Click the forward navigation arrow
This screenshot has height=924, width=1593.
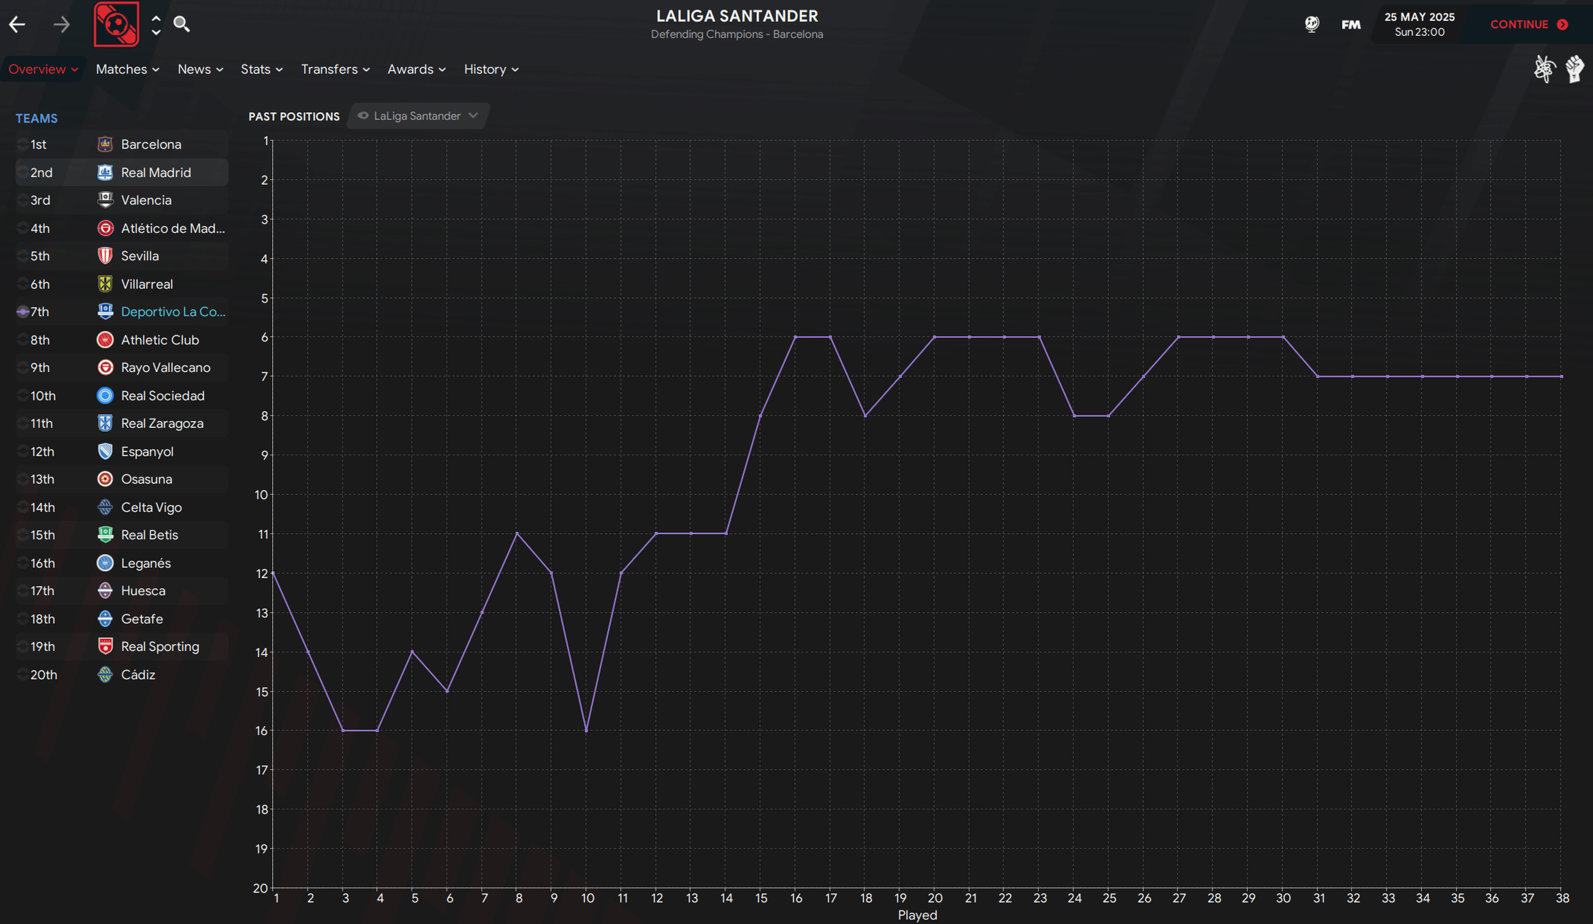pyautogui.click(x=61, y=25)
